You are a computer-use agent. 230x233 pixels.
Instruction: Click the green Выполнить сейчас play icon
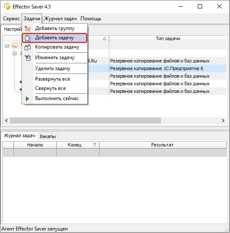pyautogui.click(x=27, y=99)
